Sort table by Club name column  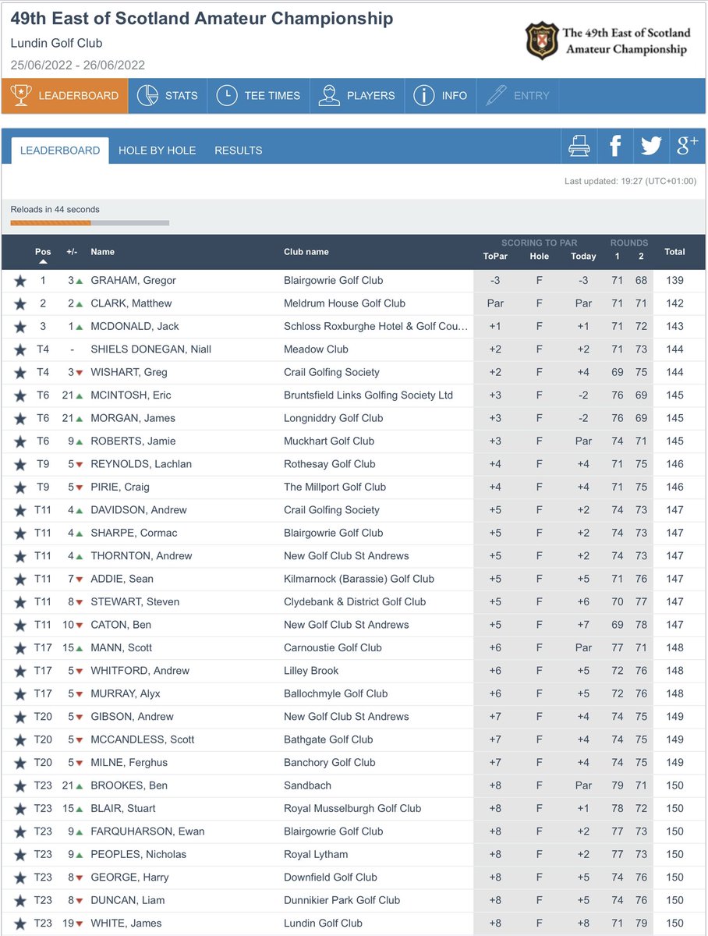[306, 252]
